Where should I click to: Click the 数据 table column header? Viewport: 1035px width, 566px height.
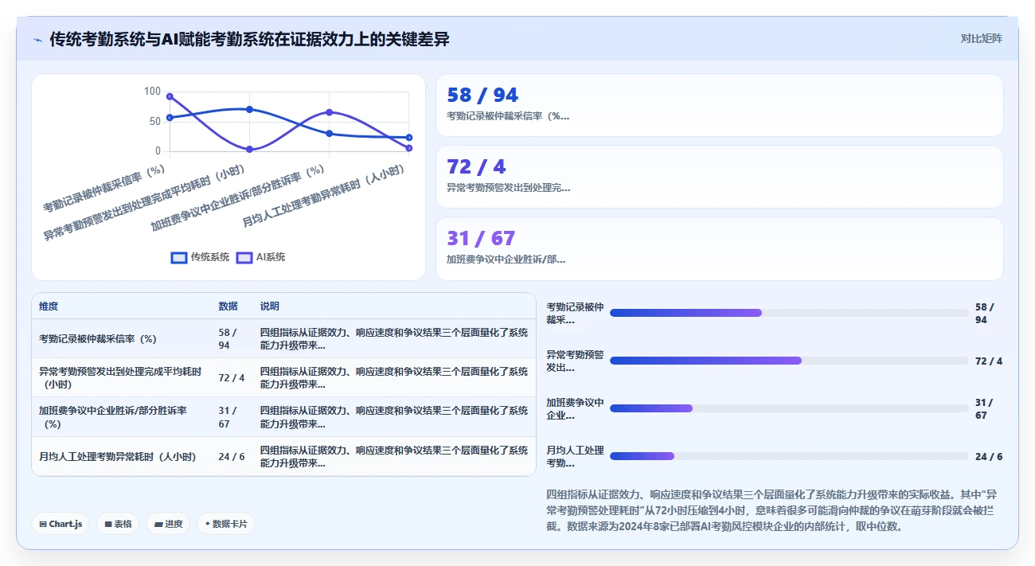pyautogui.click(x=228, y=306)
